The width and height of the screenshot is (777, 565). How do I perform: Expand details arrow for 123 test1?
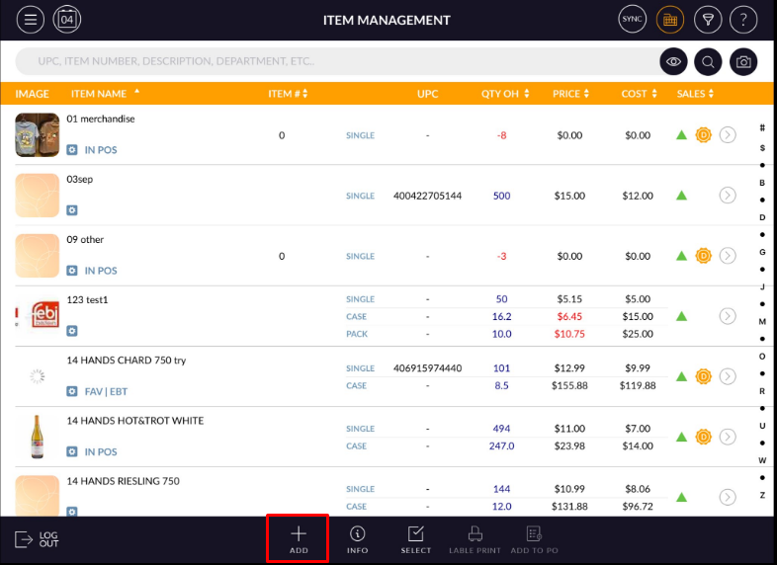[728, 316]
